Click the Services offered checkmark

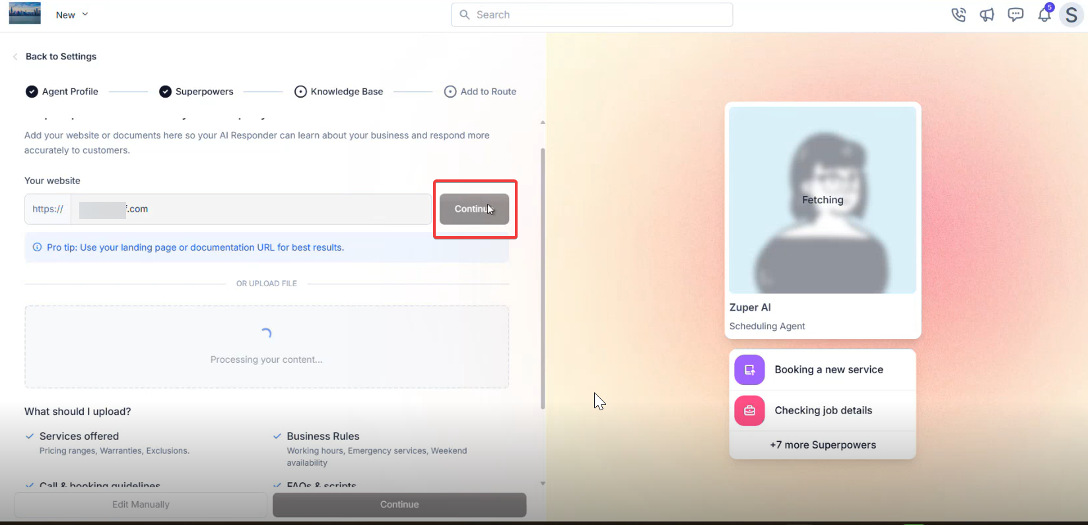pyautogui.click(x=30, y=436)
